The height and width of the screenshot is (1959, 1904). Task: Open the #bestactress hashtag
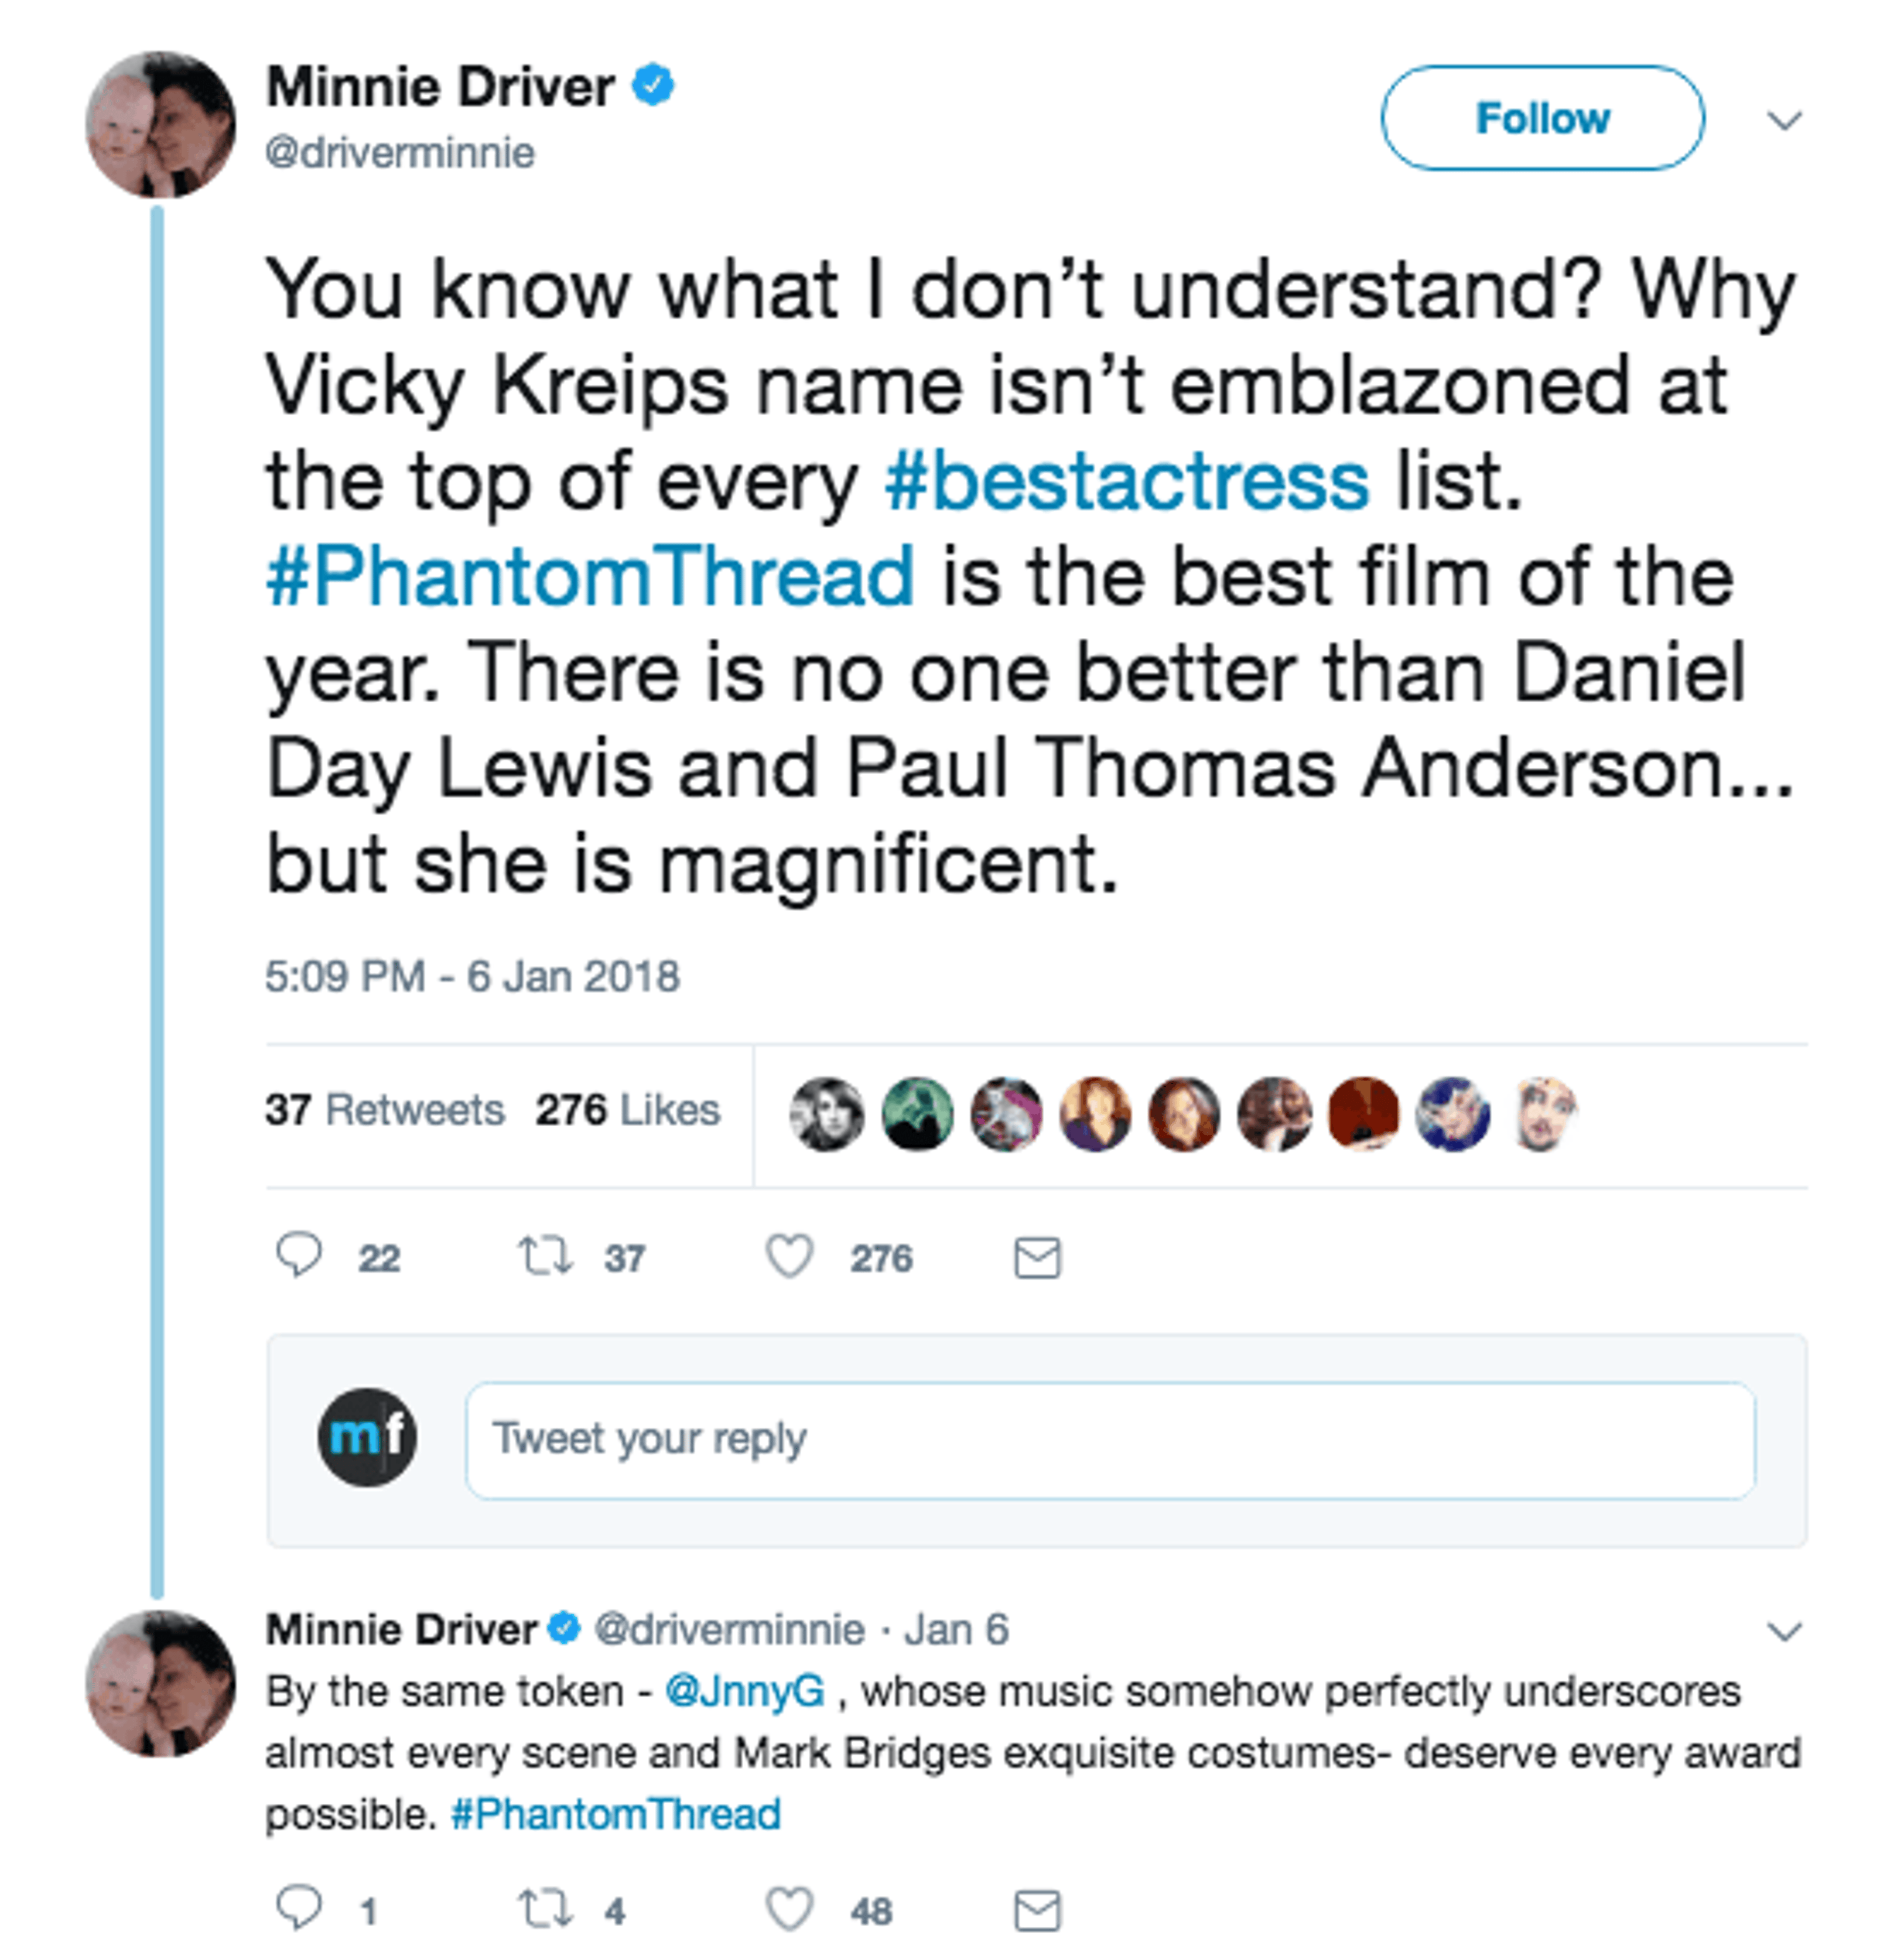pyautogui.click(x=1126, y=481)
